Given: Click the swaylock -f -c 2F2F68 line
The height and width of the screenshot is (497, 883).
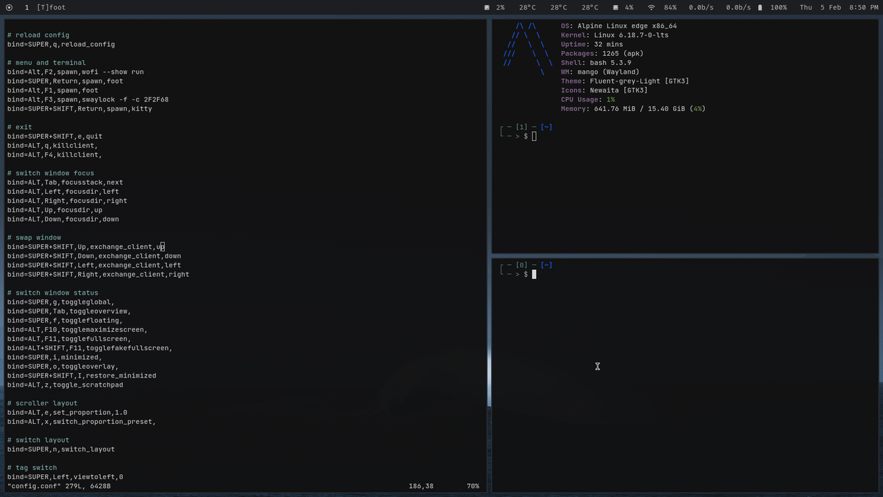Looking at the screenshot, I should 88,99.
